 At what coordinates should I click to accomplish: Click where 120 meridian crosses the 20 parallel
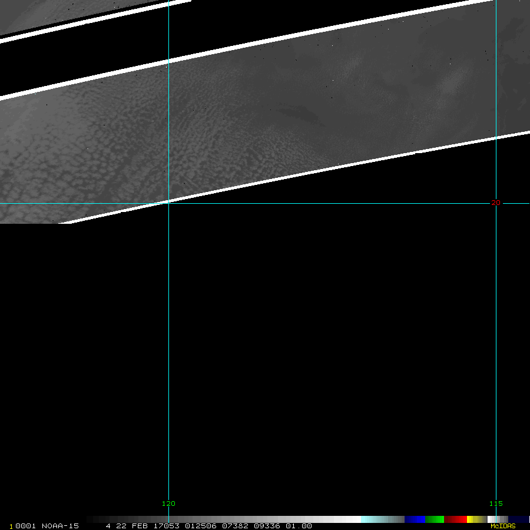click(x=169, y=204)
